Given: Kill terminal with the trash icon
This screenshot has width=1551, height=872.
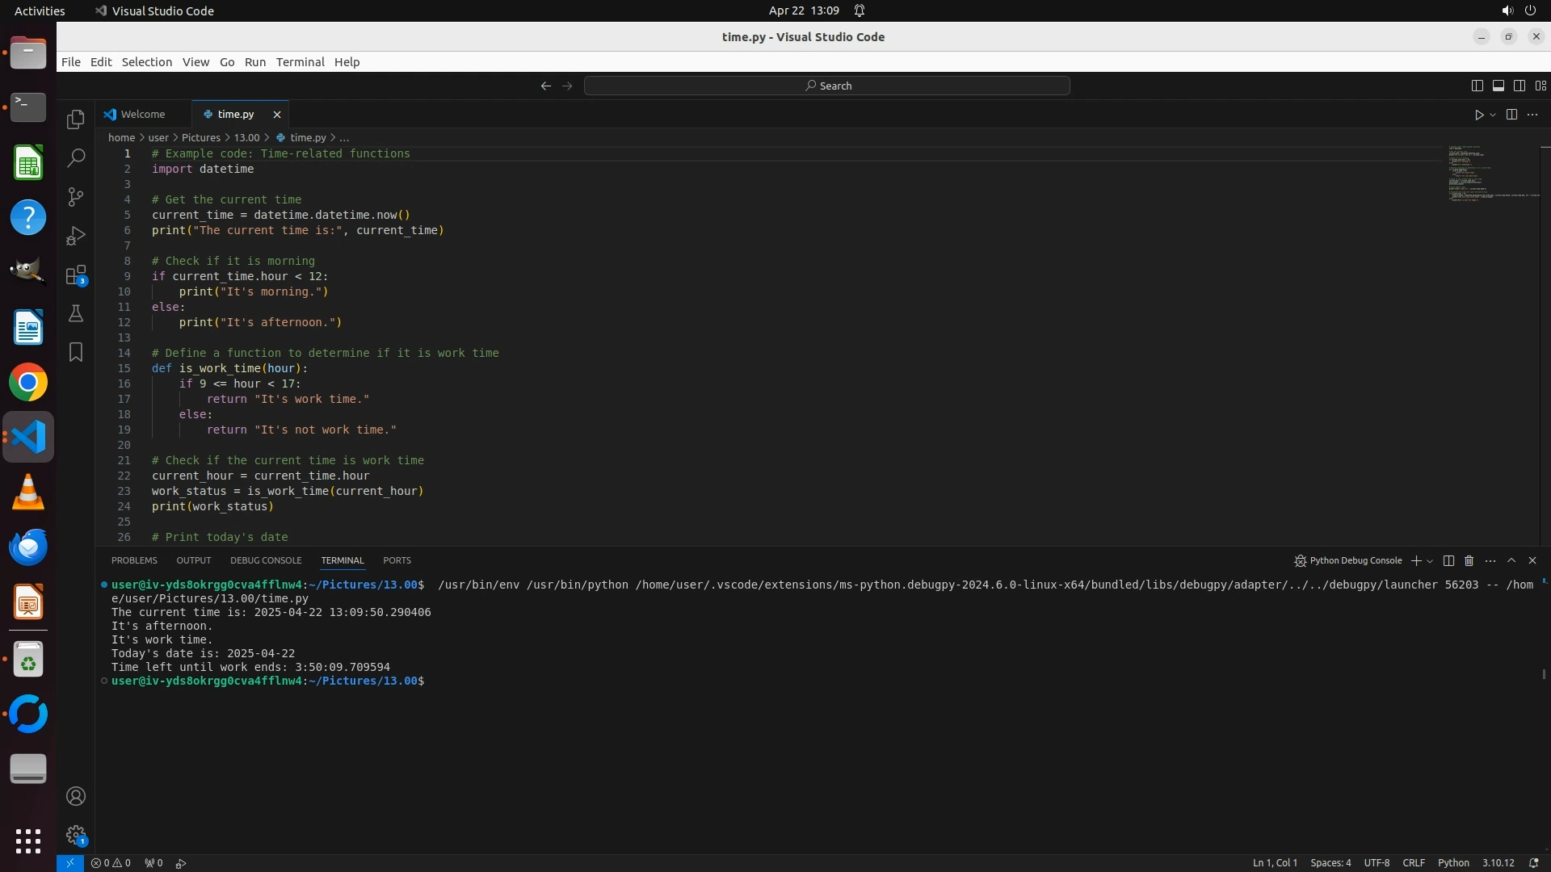Looking at the screenshot, I should [x=1469, y=560].
